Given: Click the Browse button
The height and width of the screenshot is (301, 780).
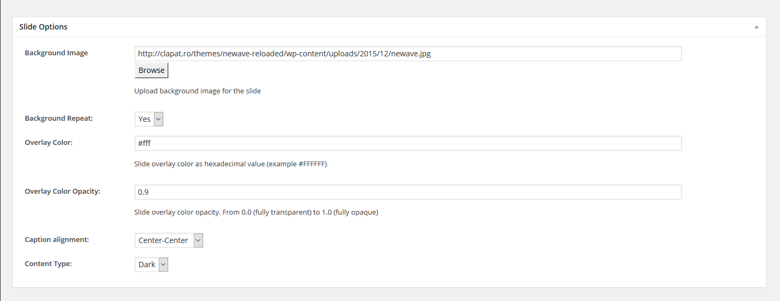Looking at the screenshot, I should [x=151, y=70].
